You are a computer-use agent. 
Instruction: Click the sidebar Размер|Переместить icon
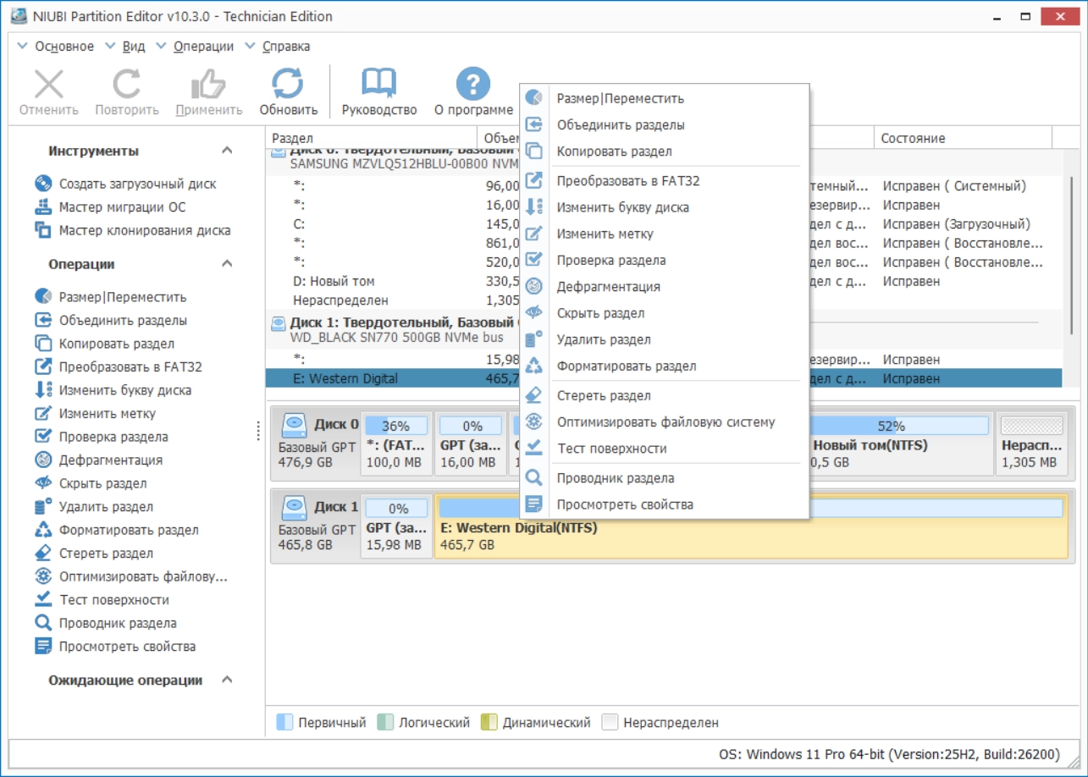43,297
